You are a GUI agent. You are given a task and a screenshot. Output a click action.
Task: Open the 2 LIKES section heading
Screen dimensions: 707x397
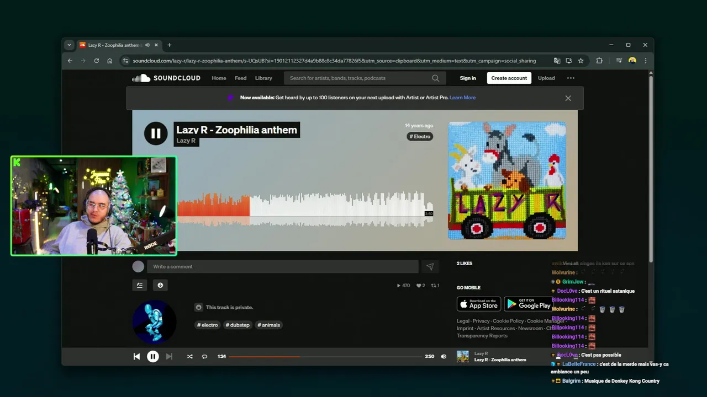coord(465,264)
